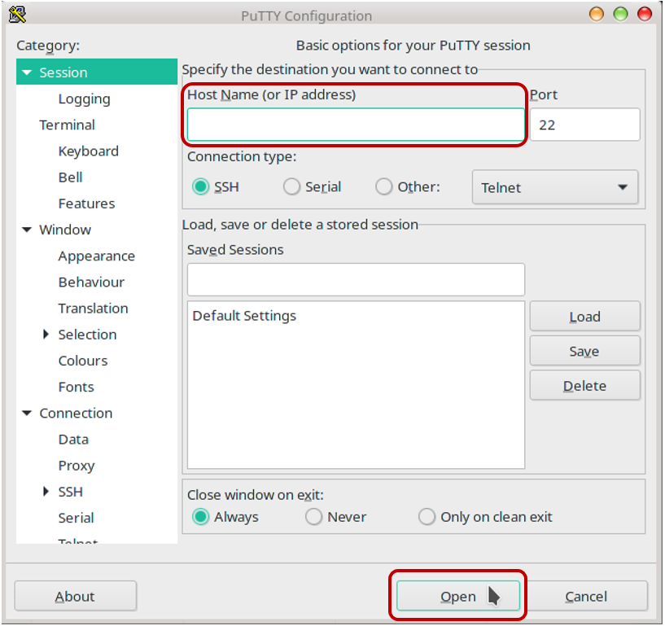Expand the SSH category tree

[x=46, y=492]
